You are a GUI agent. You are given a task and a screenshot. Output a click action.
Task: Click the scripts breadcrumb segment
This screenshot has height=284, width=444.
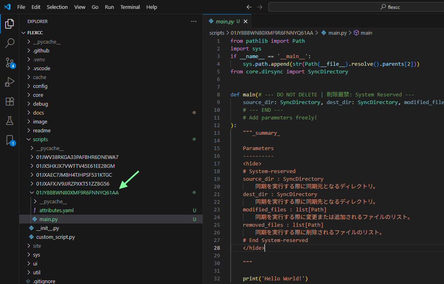[x=217, y=33]
